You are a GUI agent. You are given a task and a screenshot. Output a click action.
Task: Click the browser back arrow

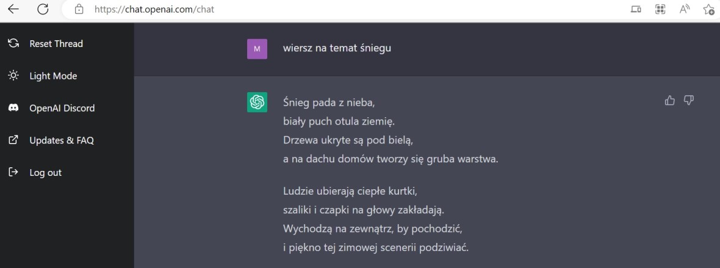13,9
